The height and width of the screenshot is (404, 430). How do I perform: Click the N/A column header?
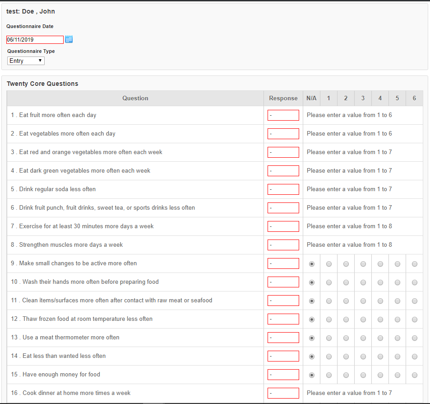(311, 99)
